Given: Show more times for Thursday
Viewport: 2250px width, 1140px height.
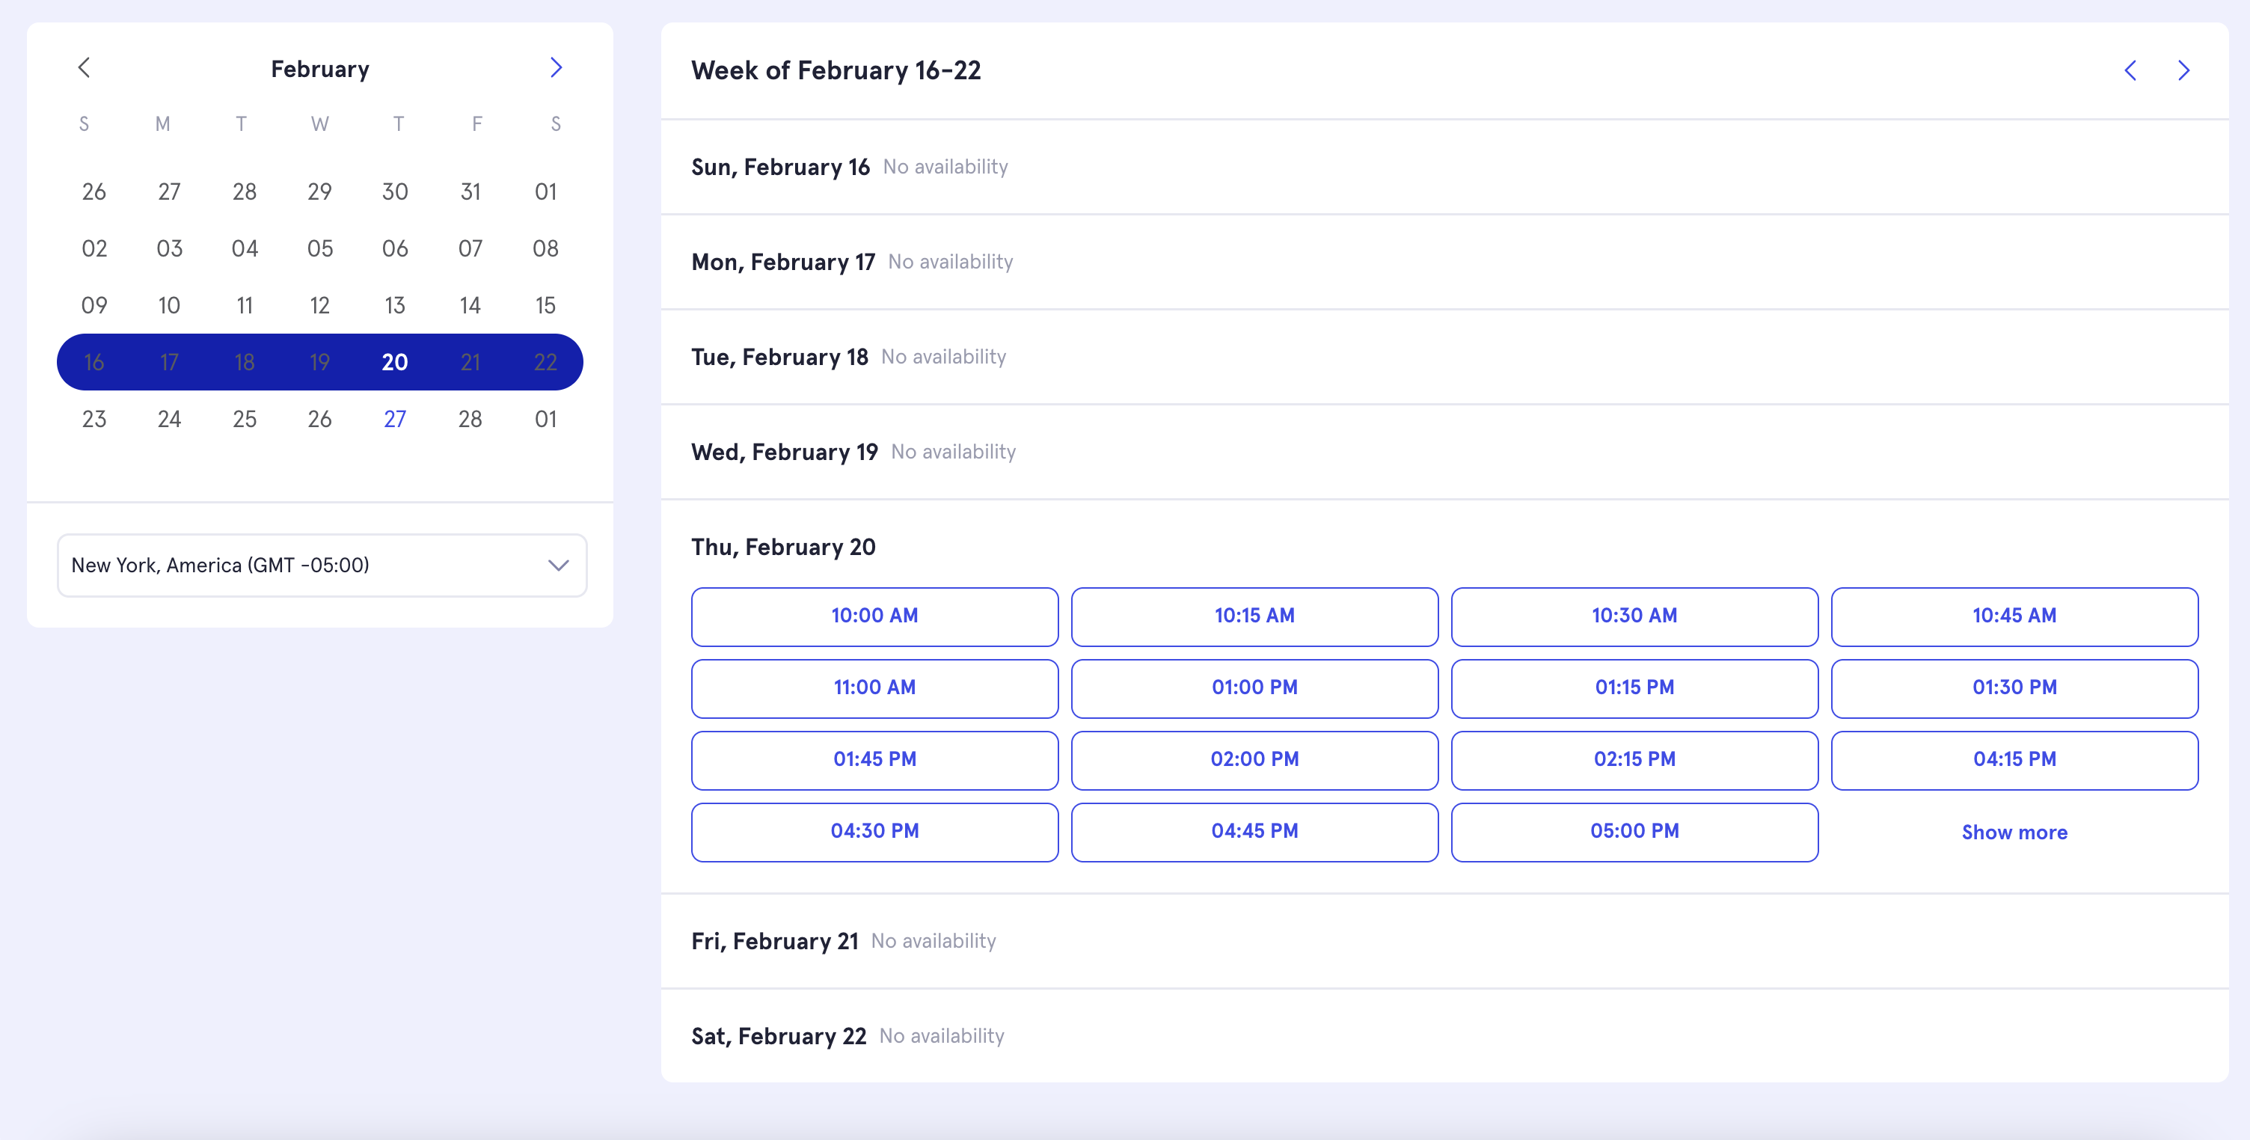Looking at the screenshot, I should point(2014,833).
